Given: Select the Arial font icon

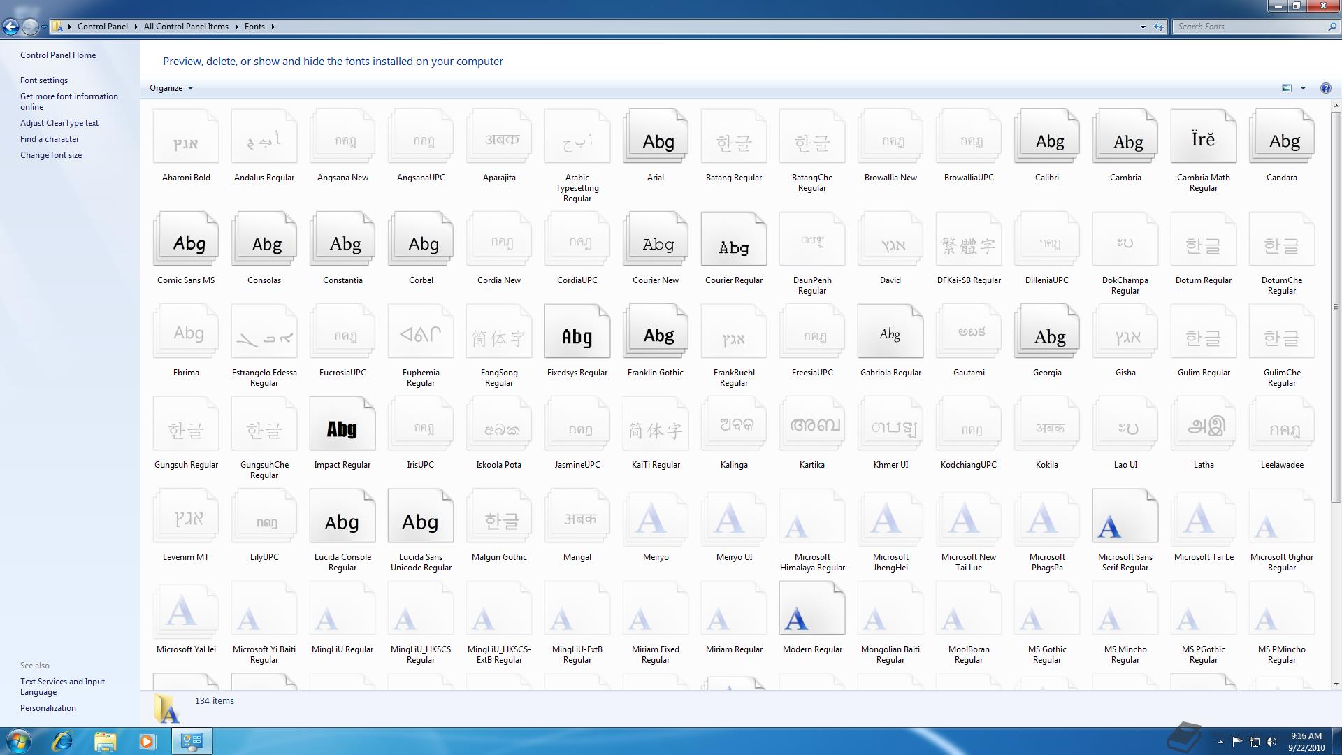Looking at the screenshot, I should [x=656, y=137].
